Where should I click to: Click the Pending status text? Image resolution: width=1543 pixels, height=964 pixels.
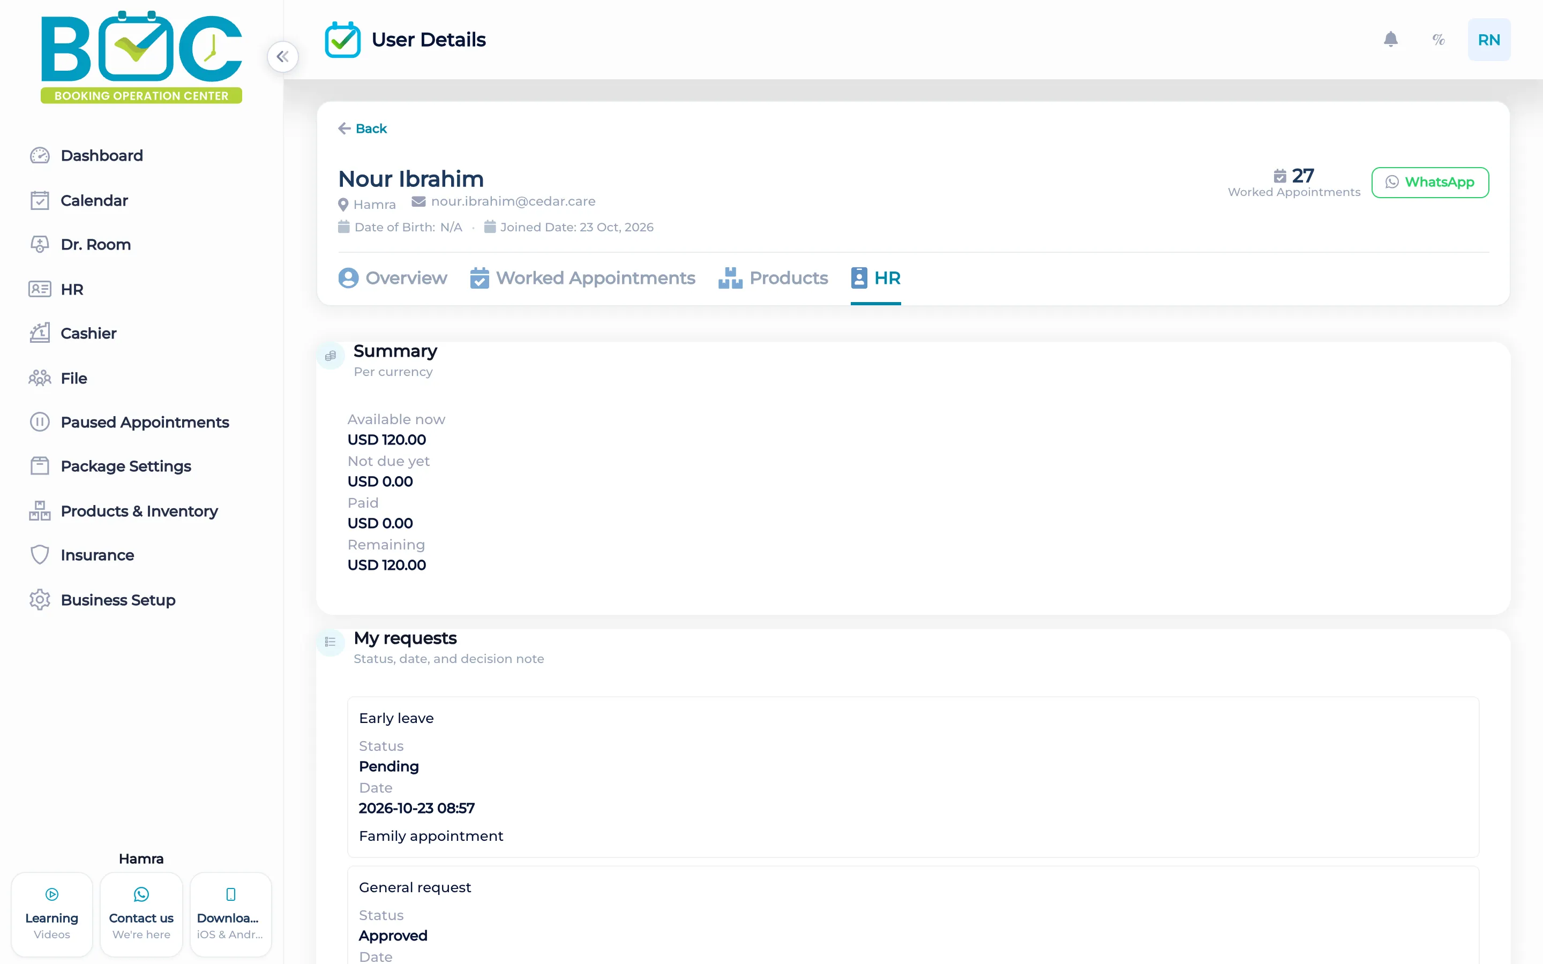[x=389, y=766]
